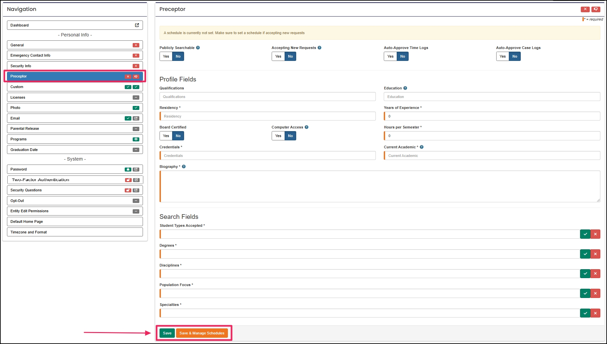This screenshot has height=344, width=607.
Task: Switch Board Certified to Yes
Action: (x=166, y=136)
